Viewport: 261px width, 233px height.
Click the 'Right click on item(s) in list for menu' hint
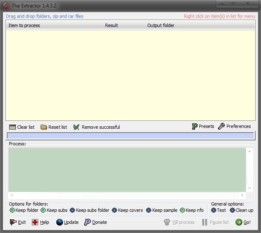[219, 16]
